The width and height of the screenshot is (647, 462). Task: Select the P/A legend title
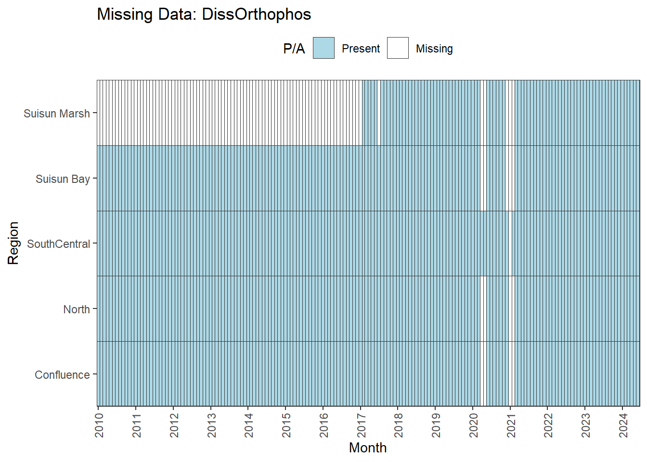pyautogui.click(x=294, y=49)
